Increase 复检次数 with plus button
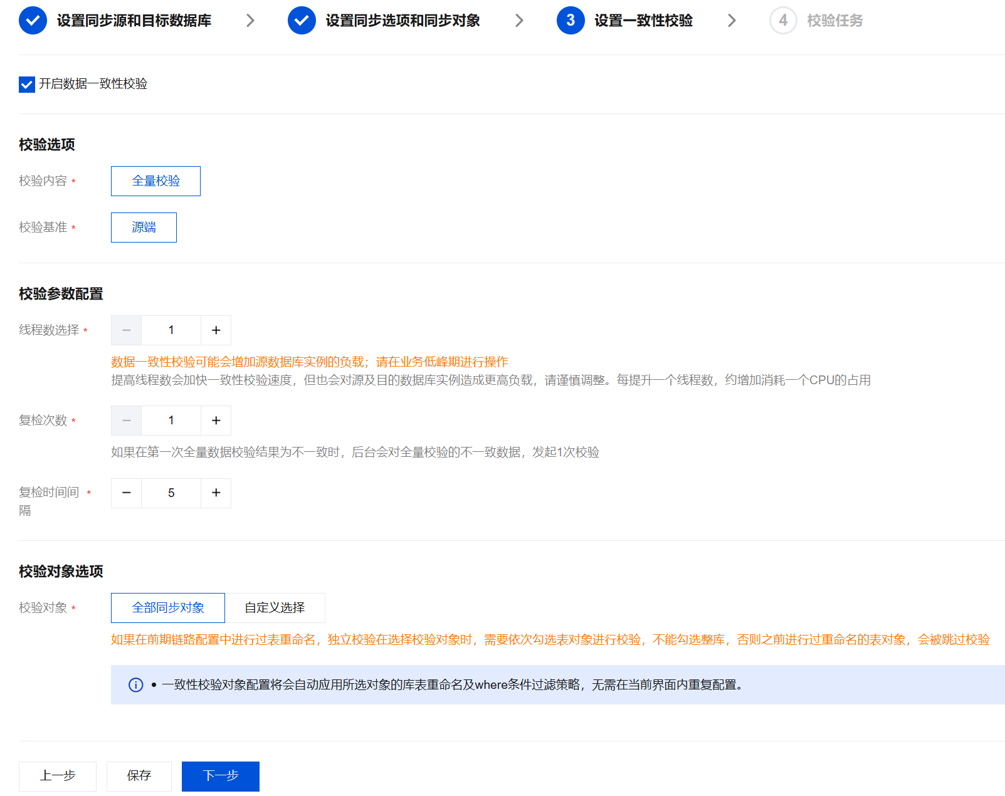This screenshot has width=1005, height=796. point(216,421)
